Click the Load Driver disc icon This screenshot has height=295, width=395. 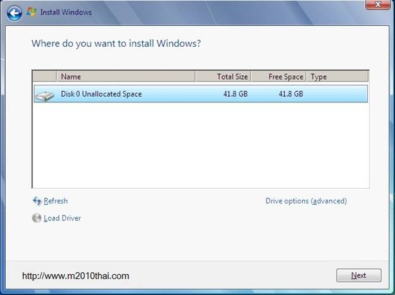[x=37, y=218]
